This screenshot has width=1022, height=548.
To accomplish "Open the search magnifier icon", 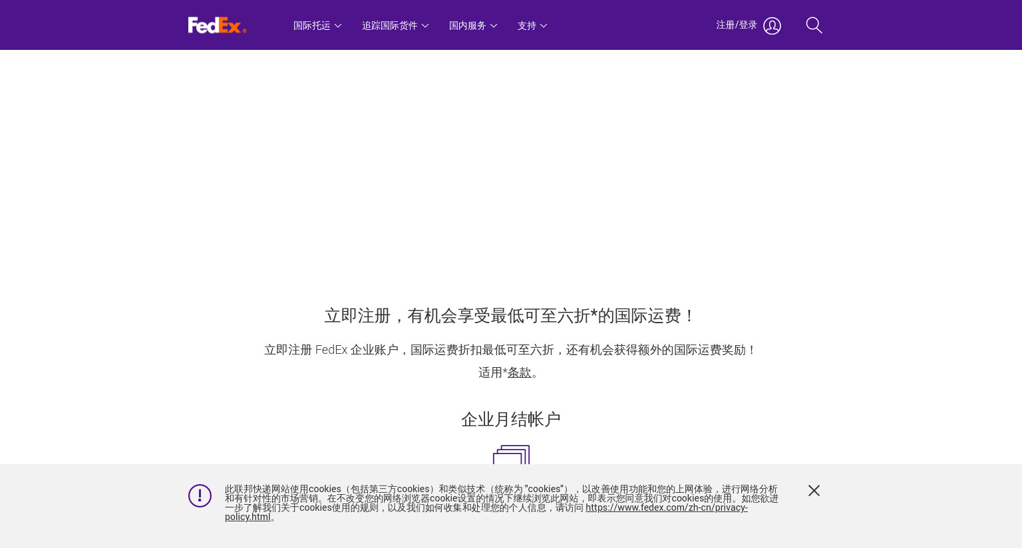I will (814, 25).
